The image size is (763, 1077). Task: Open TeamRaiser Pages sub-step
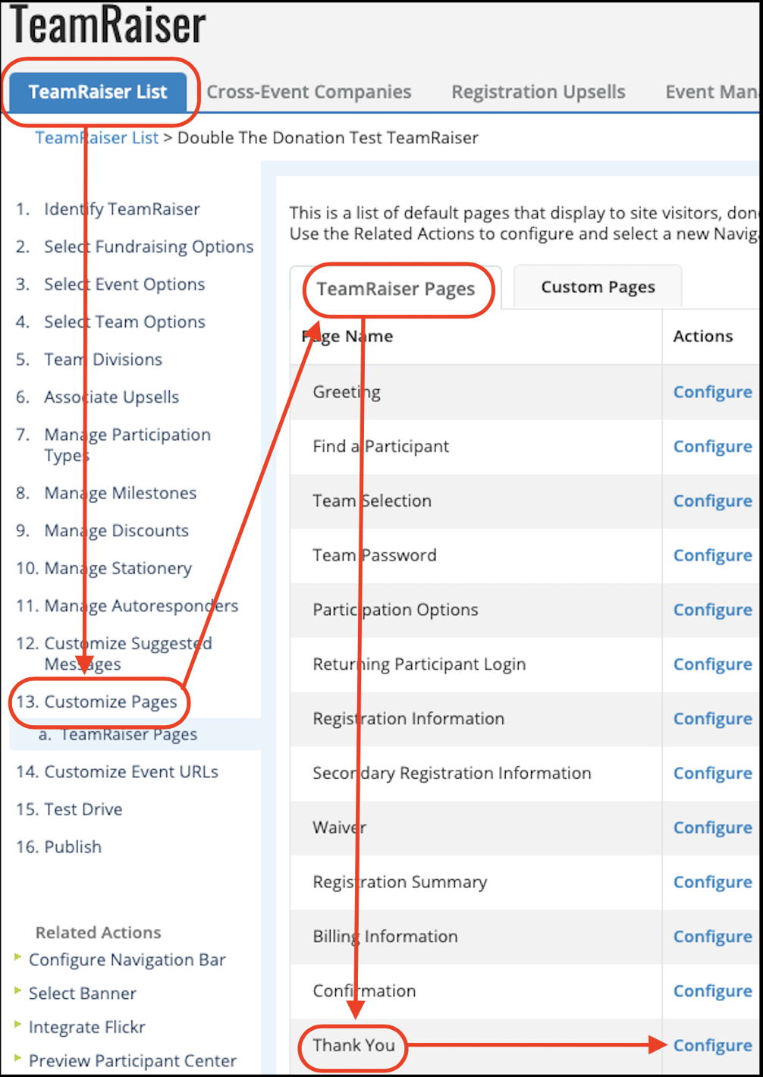coord(128,734)
